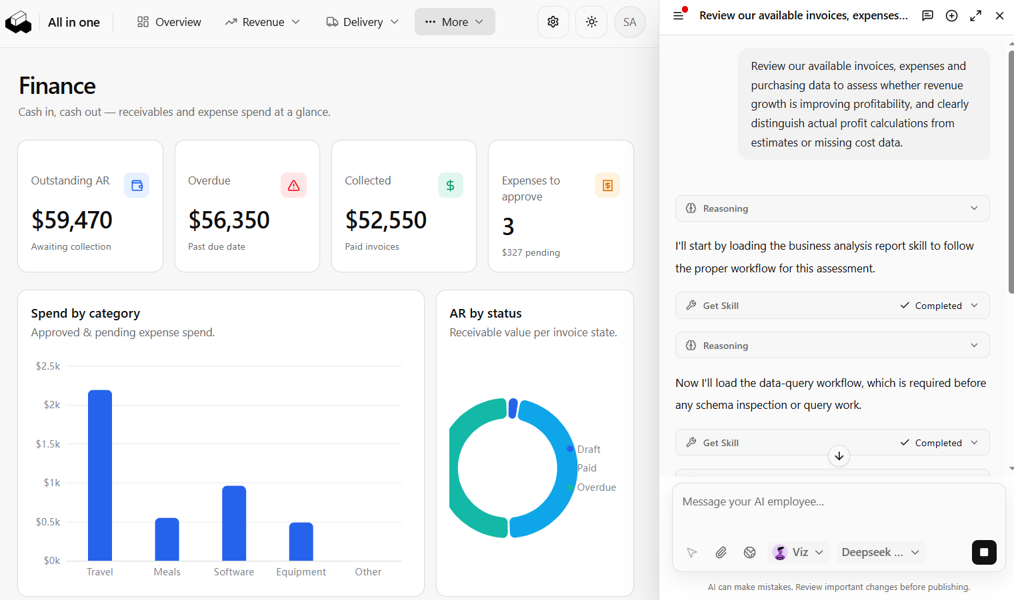Open the chat sidebar hamburger menu
This screenshot has width=1014, height=600.
[679, 15]
